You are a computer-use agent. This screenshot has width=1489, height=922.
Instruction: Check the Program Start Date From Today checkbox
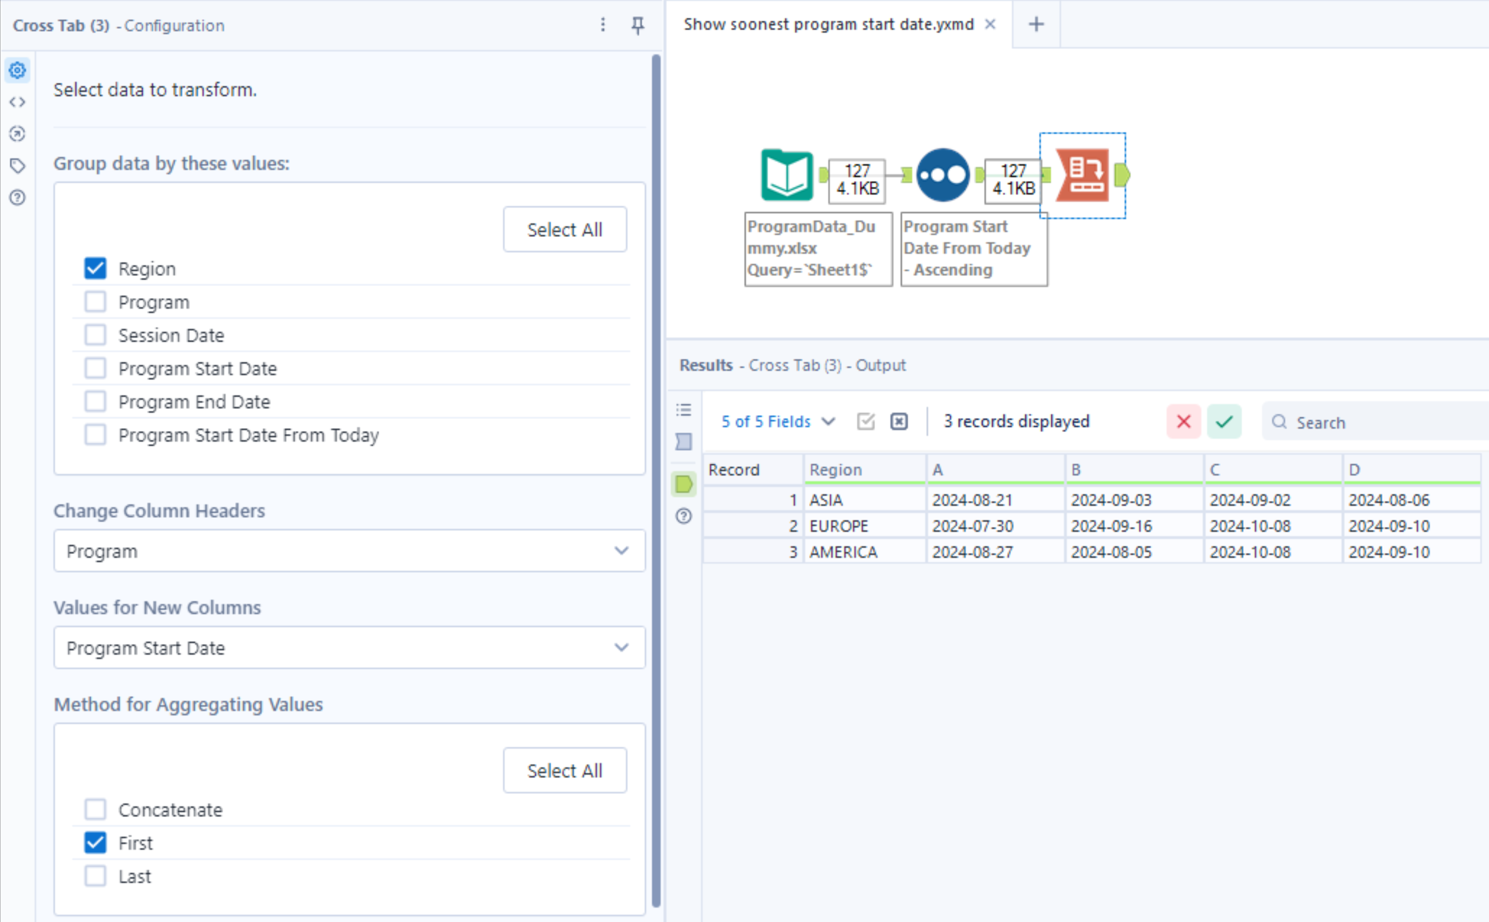pyautogui.click(x=95, y=434)
